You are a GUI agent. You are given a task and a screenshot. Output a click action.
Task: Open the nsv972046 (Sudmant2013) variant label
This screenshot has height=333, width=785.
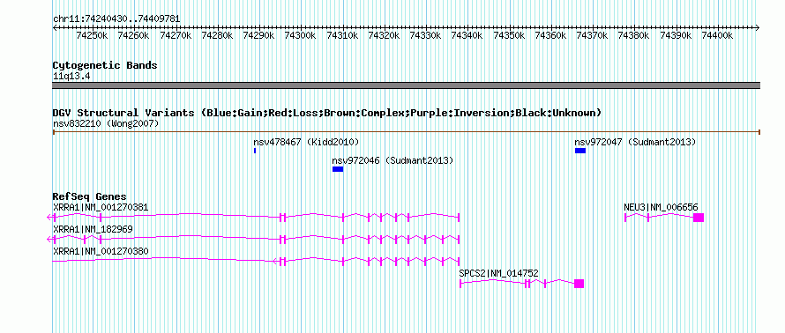point(392,160)
